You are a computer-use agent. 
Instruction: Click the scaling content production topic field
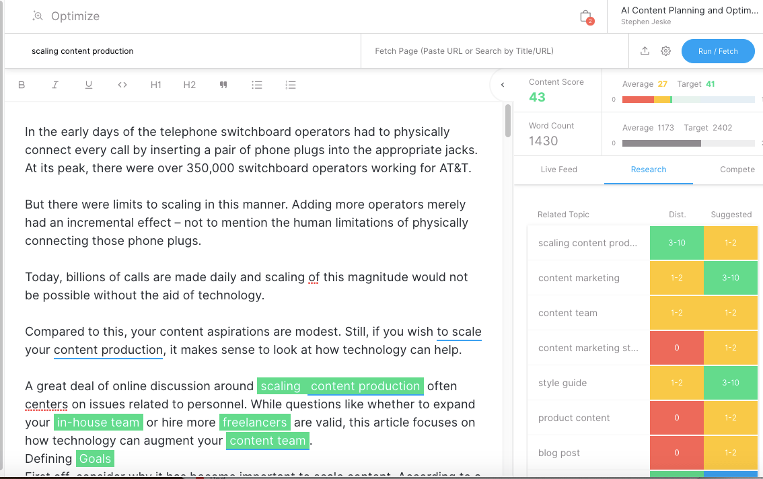182,51
